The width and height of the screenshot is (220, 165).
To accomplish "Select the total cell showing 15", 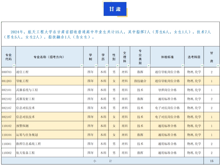I will click(212, 161).
